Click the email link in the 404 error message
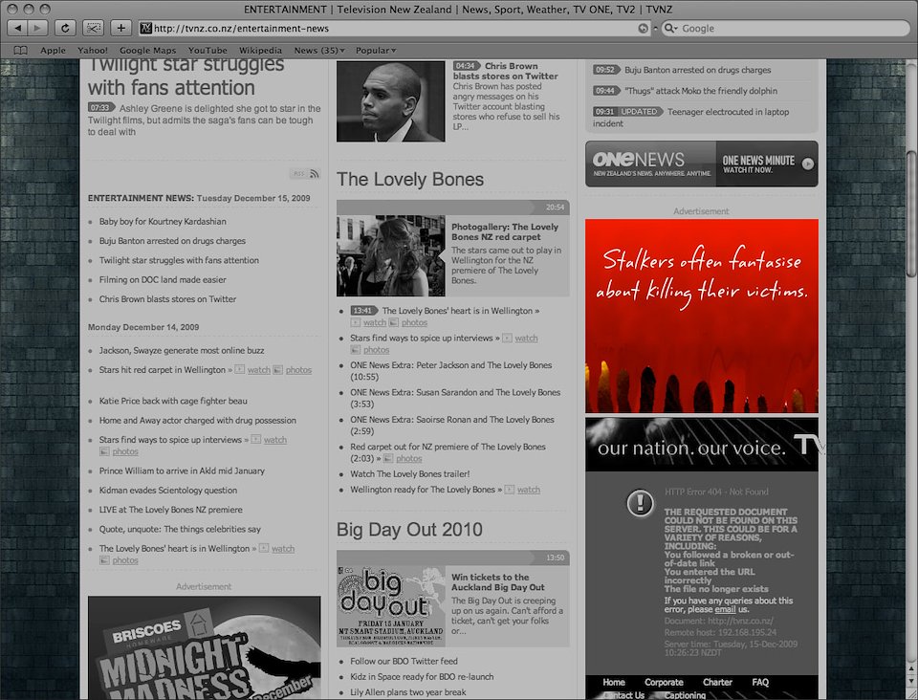Screen dimensions: 918x700 point(725,609)
